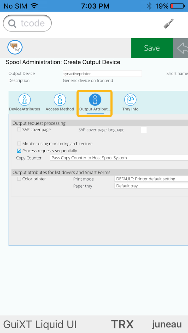Tap the Tray Info gift icon

(x=130, y=100)
